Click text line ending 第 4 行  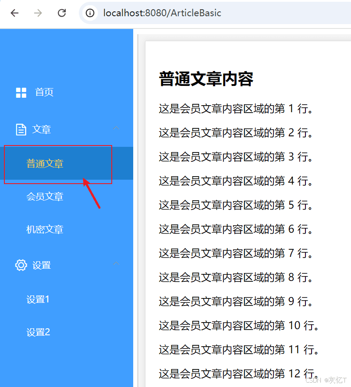pos(236,181)
